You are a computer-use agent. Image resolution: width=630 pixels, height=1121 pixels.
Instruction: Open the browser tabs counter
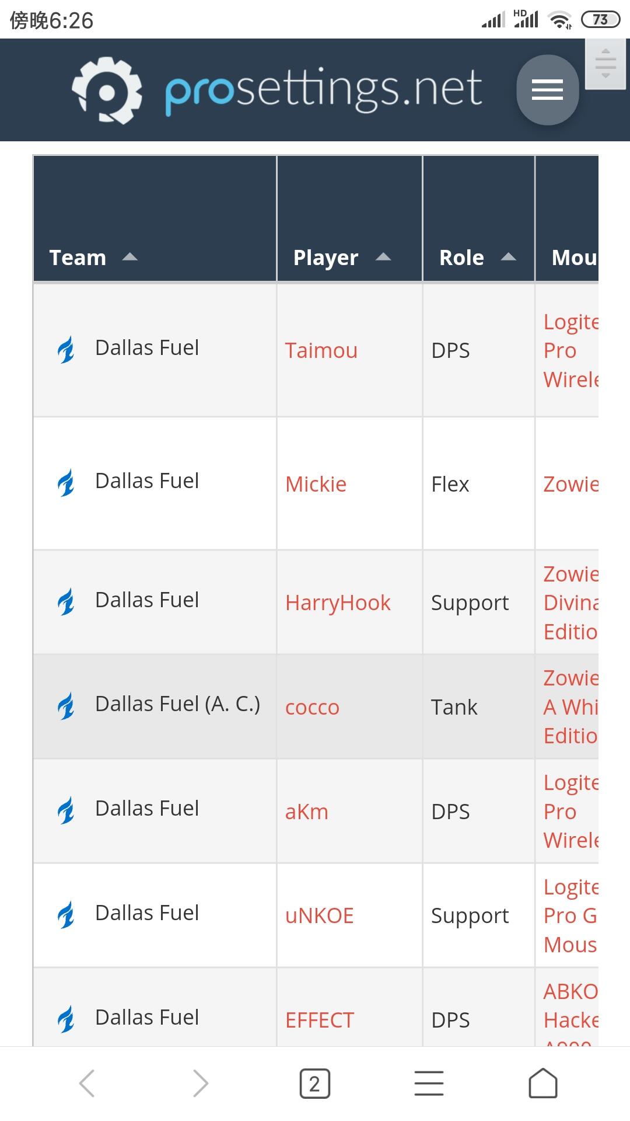tap(314, 1084)
